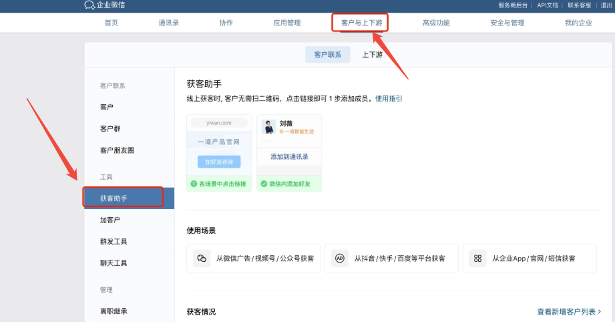The width and height of the screenshot is (615, 322).
Task: Open 群发工具 in the sidebar
Action: click(114, 241)
